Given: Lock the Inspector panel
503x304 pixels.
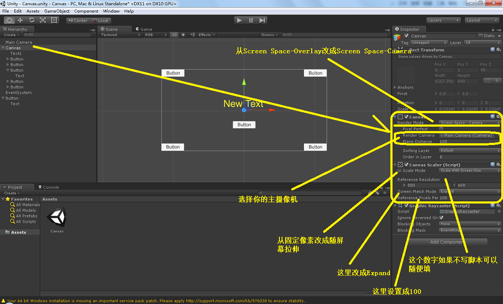Looking at the screenshot, I should coord(493,29).
